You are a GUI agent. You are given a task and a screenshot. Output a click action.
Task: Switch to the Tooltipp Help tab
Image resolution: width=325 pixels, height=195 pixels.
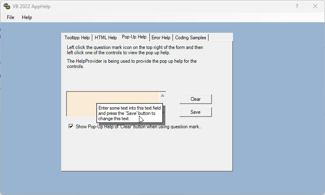(77, 38)
